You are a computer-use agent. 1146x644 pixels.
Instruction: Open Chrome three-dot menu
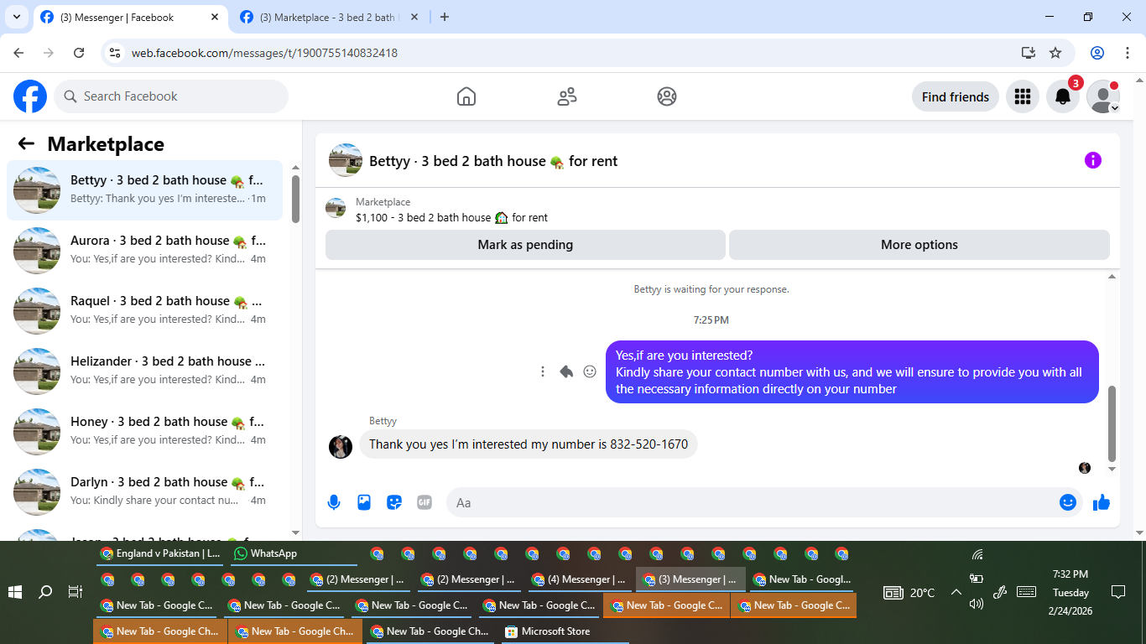pos(1128,53)
